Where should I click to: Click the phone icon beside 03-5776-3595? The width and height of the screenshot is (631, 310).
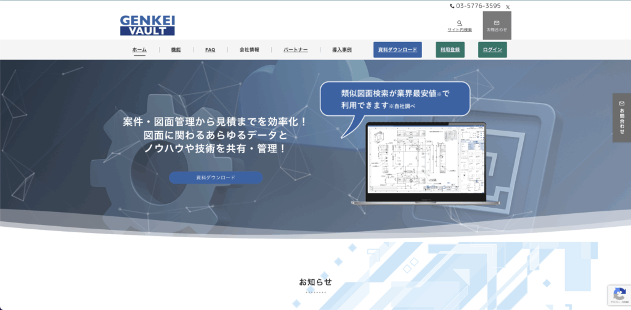point(452,6)
